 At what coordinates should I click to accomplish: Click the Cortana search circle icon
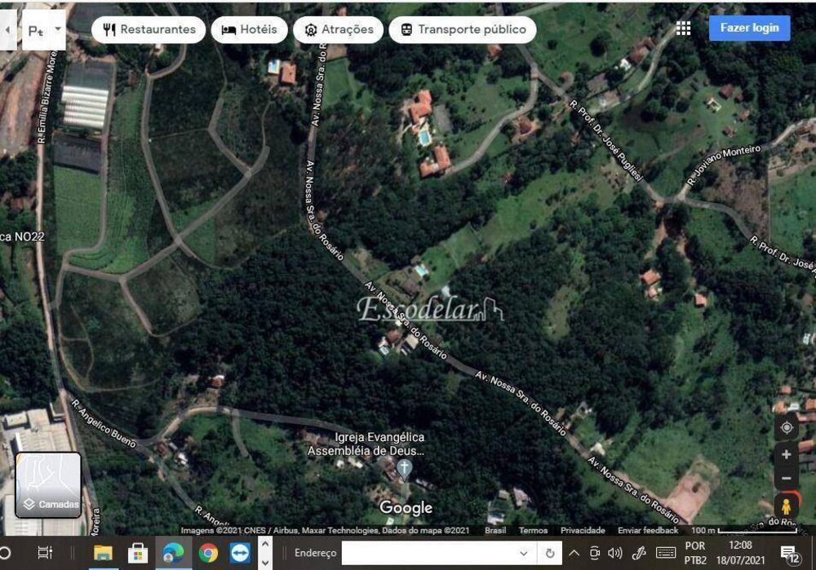(x=4, y=553)
